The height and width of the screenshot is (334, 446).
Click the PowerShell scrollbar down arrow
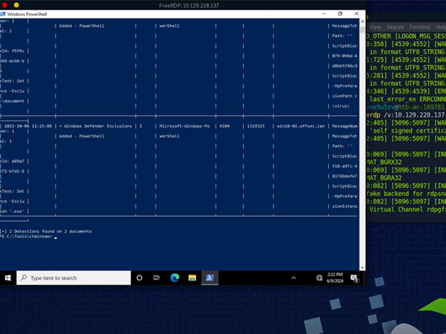pyautogui.click(x=362, y=268)
